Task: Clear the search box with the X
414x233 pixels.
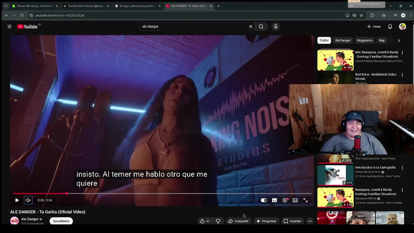Action: (x=251, y=27)
